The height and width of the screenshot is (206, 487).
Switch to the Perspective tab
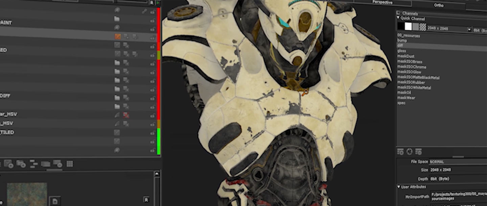pyautogui.click(x=382, y=2)
